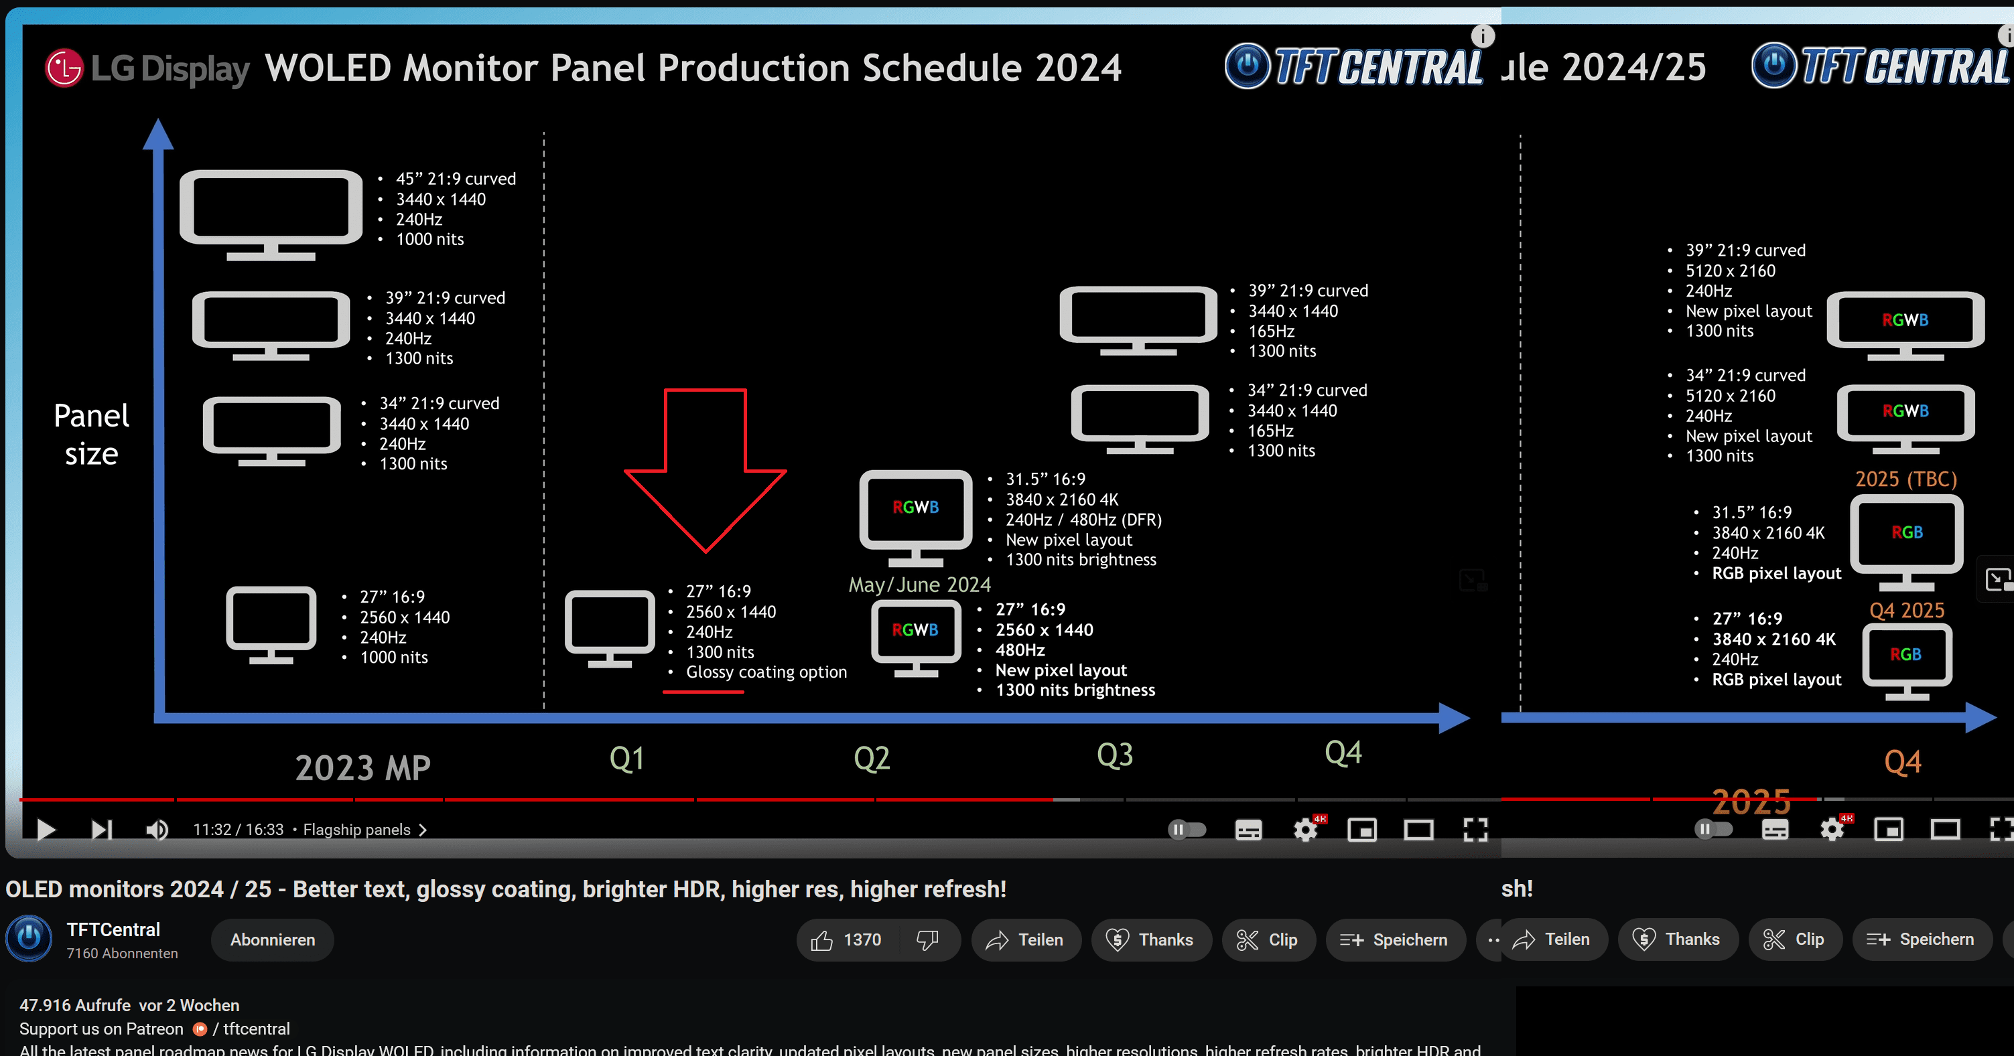
Task: Open the three-dot more actions menu
Action: [x=1489, y=939]
